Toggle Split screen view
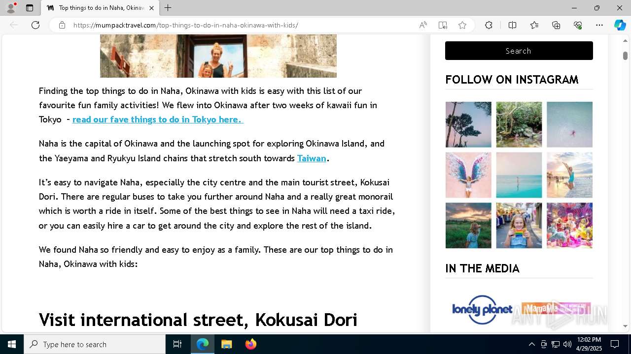This screenshot has width=631, height=354. [512, 25]
